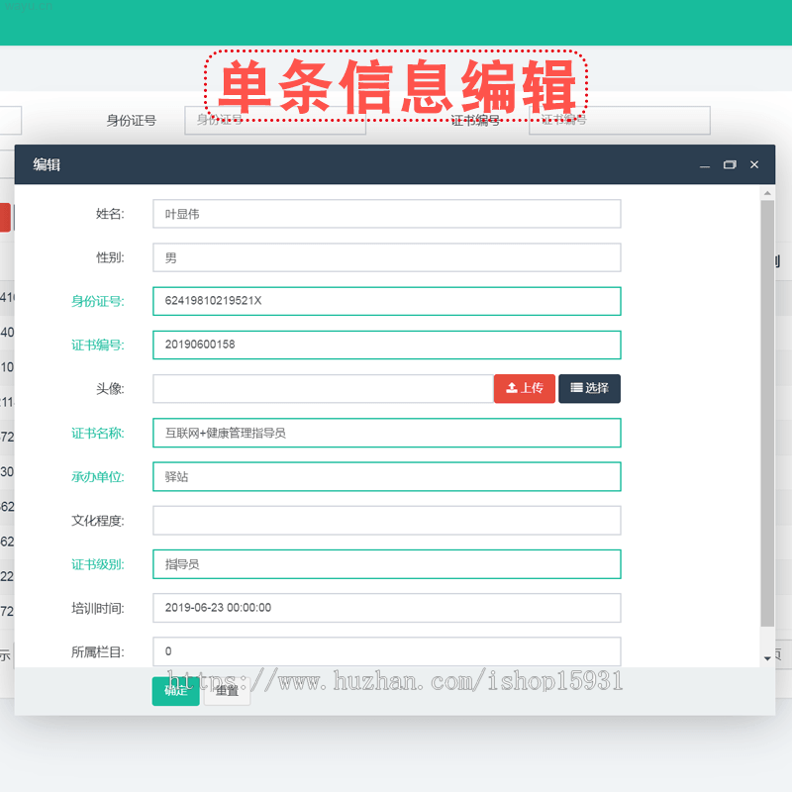Edit the 证书编号 field with 20190600158
The height and width of the screenshot is (792, 792).
pos(387,345)
